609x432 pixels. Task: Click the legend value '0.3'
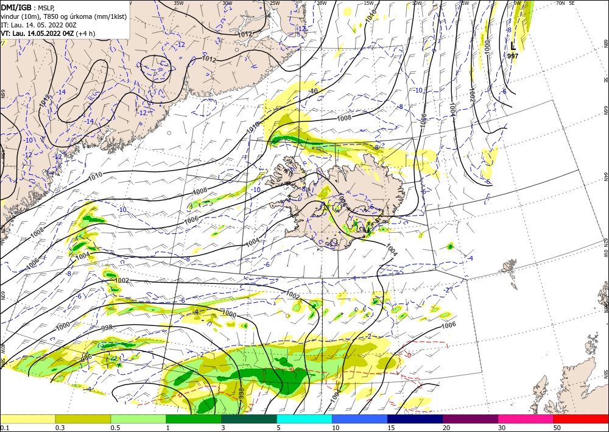tap(60, 428)
